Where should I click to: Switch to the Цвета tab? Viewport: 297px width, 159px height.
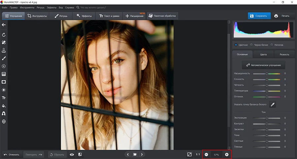point(263,54)
